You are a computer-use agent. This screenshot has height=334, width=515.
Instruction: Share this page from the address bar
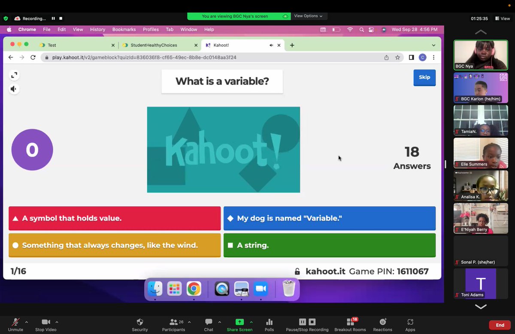(x=386, y=57)
